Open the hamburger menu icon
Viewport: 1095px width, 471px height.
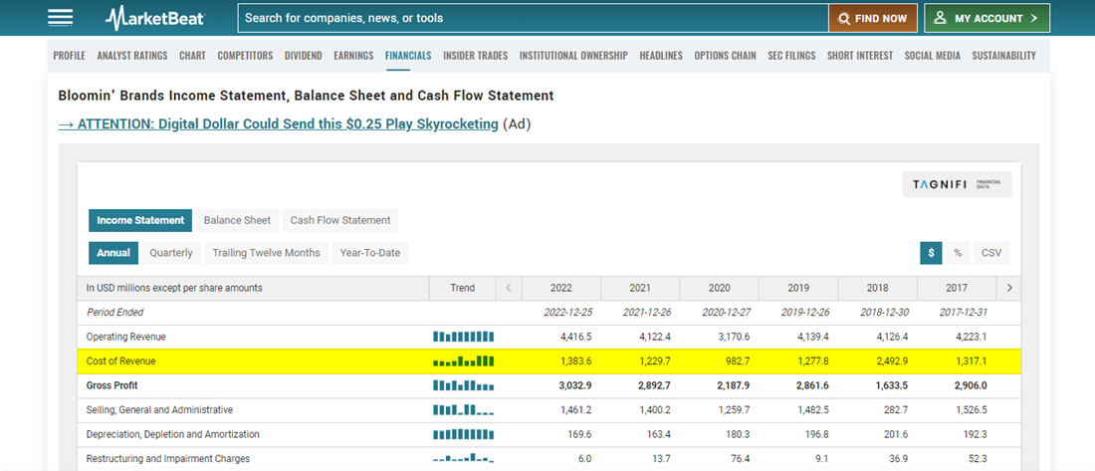coord(60,18)
